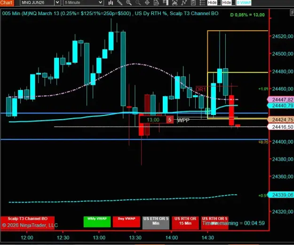Click the red 5 box beside 13,00
This screenshot has height=245, width=294.
(170, 120)
